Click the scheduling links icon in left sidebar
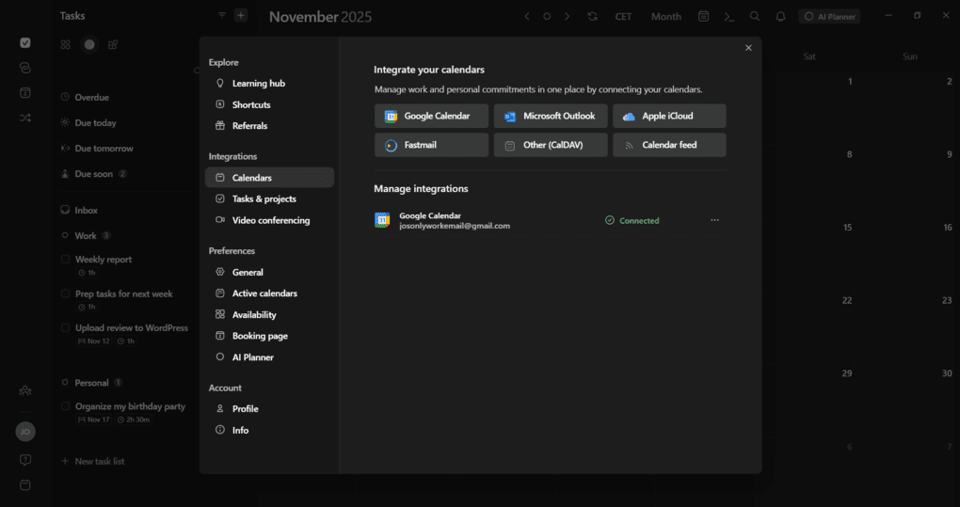Image resolution: width=960 pixels, height=507 pixels. tap(25, 68)
